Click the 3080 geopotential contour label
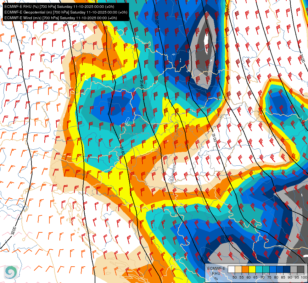This screenshot has width=308, height=283. click(x=216, y=71)
